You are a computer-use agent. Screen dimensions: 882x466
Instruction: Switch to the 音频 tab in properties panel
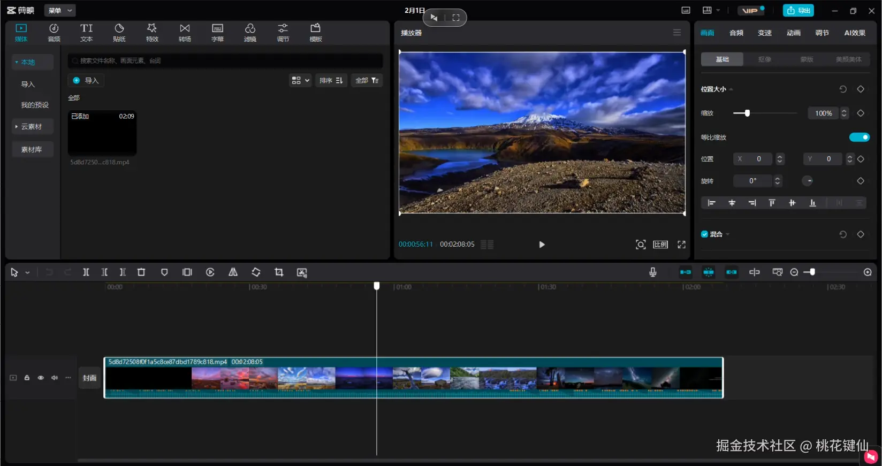736,33
